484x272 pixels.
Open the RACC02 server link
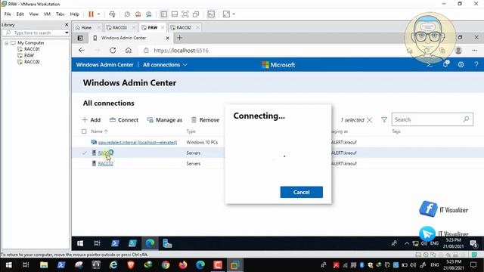[106, 164]
